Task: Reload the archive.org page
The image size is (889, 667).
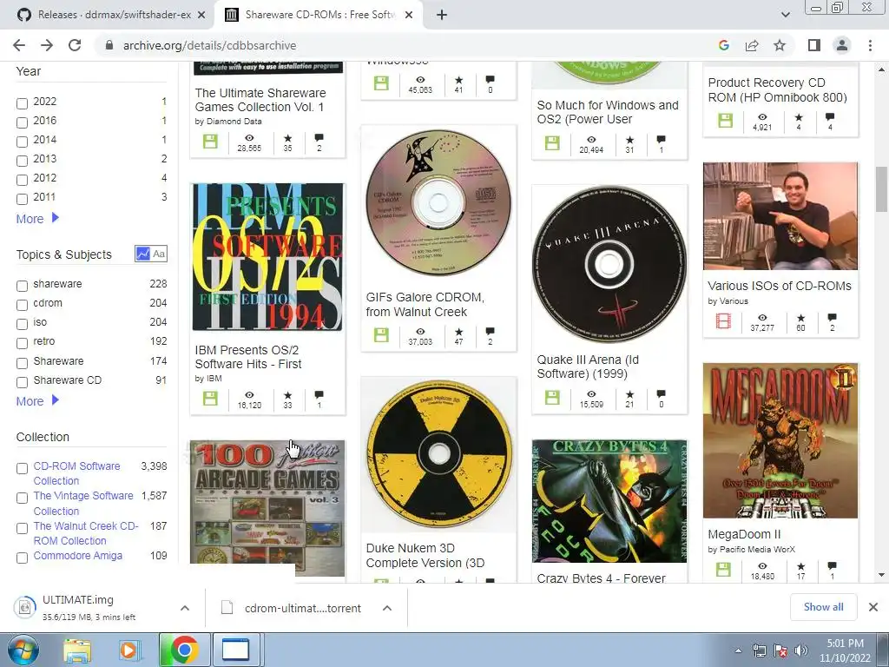Action: point(75,45)
